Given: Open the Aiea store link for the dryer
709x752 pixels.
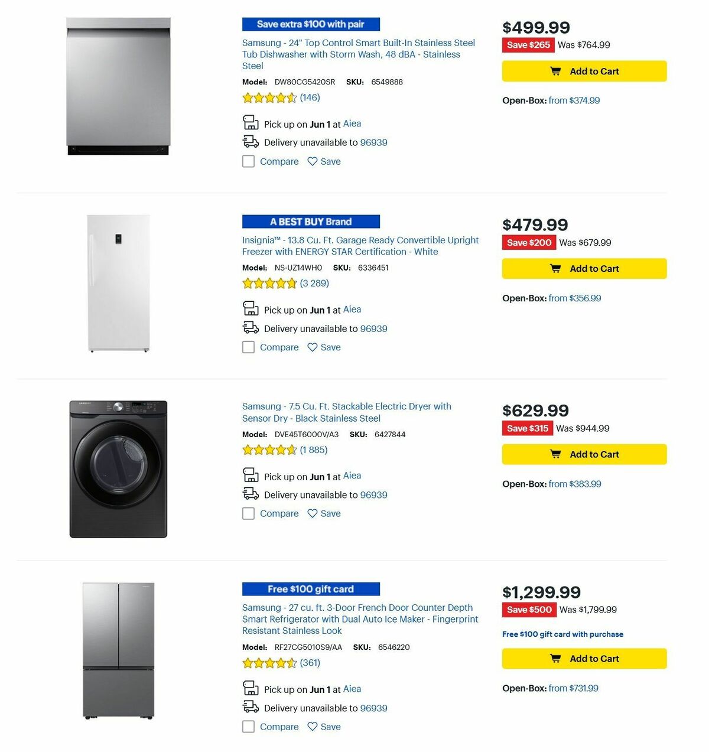Looking at the screenshot, I should point(352,476).
